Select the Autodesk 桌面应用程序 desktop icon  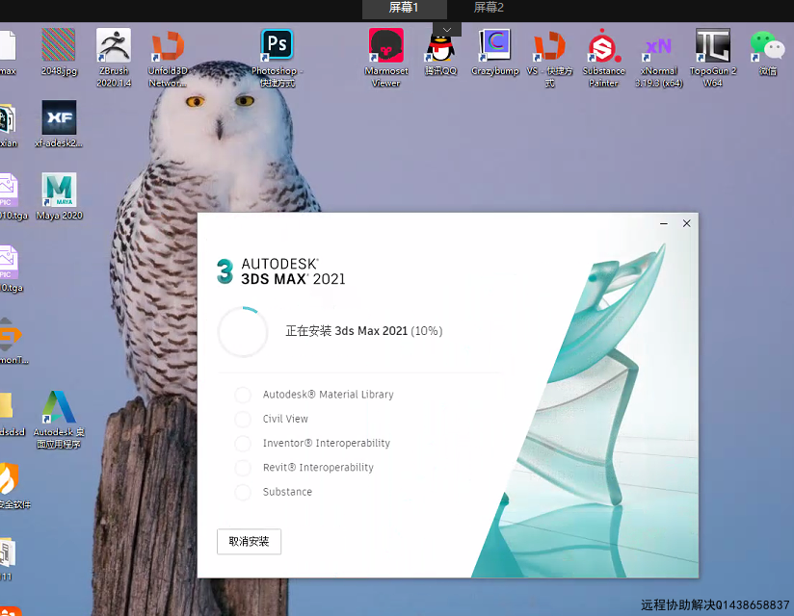pos(59,420)
